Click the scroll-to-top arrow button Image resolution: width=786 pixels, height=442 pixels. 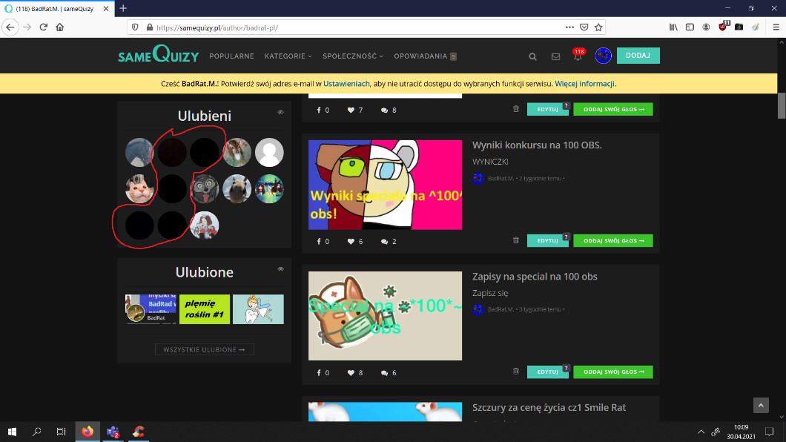point(761,405)
